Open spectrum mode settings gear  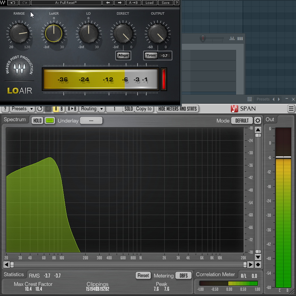click(258, 120)
